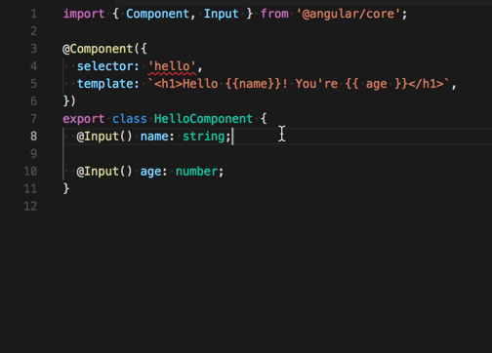Click the 'from' keyword on line 1
The width and height of the screenshot is (492, 353).
pyautogui.click(x=274, y=14)
